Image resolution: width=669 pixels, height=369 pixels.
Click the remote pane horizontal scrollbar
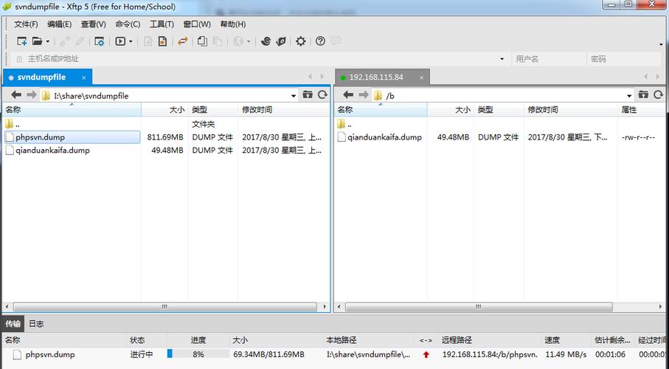point(479,307)
